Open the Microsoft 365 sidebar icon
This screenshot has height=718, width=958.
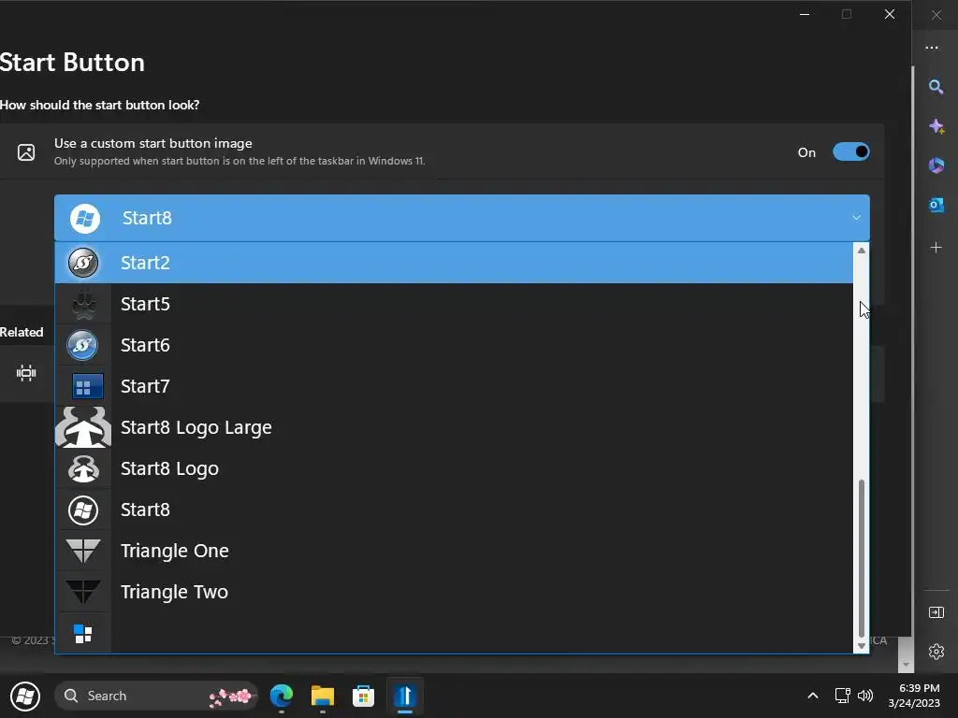click(936, 165)
